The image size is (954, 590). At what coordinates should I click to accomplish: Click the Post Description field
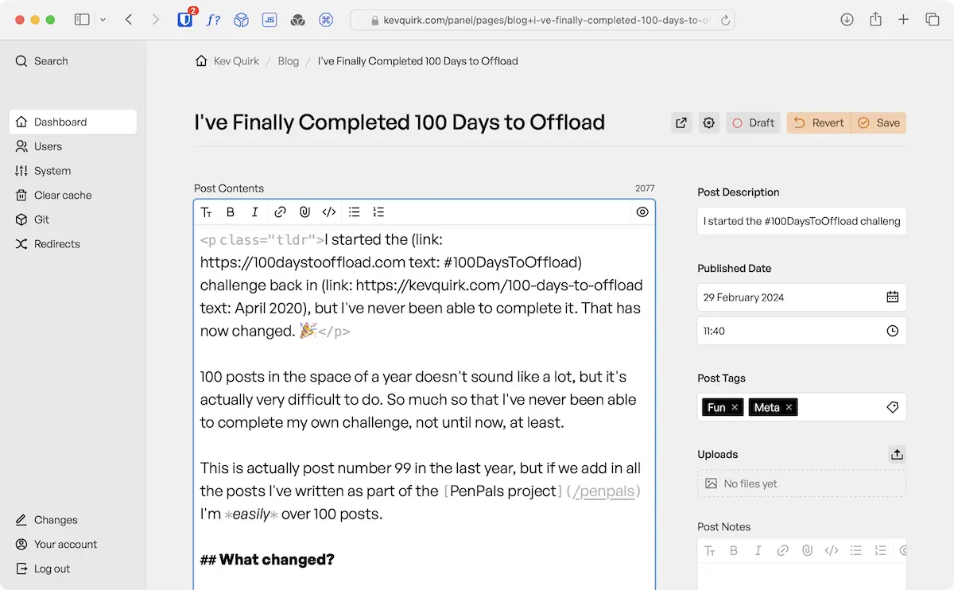(801, 221)
